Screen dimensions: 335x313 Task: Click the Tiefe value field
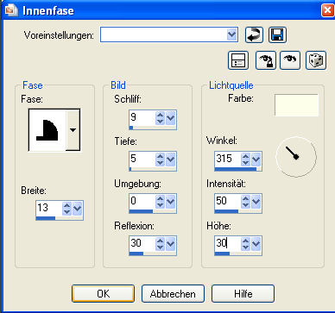click(142, 160)
